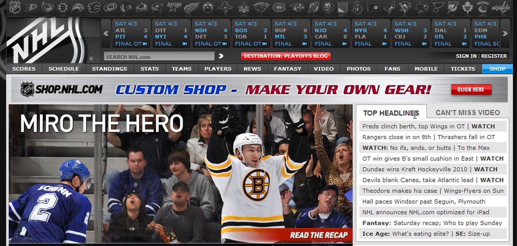The height and width of the screenshot is (246, 517).
Task: Select the Florida Panthers logo
Action: point(225,7)
